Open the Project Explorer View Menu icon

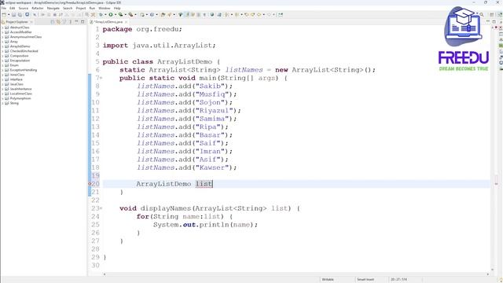(x=70, y=22)
